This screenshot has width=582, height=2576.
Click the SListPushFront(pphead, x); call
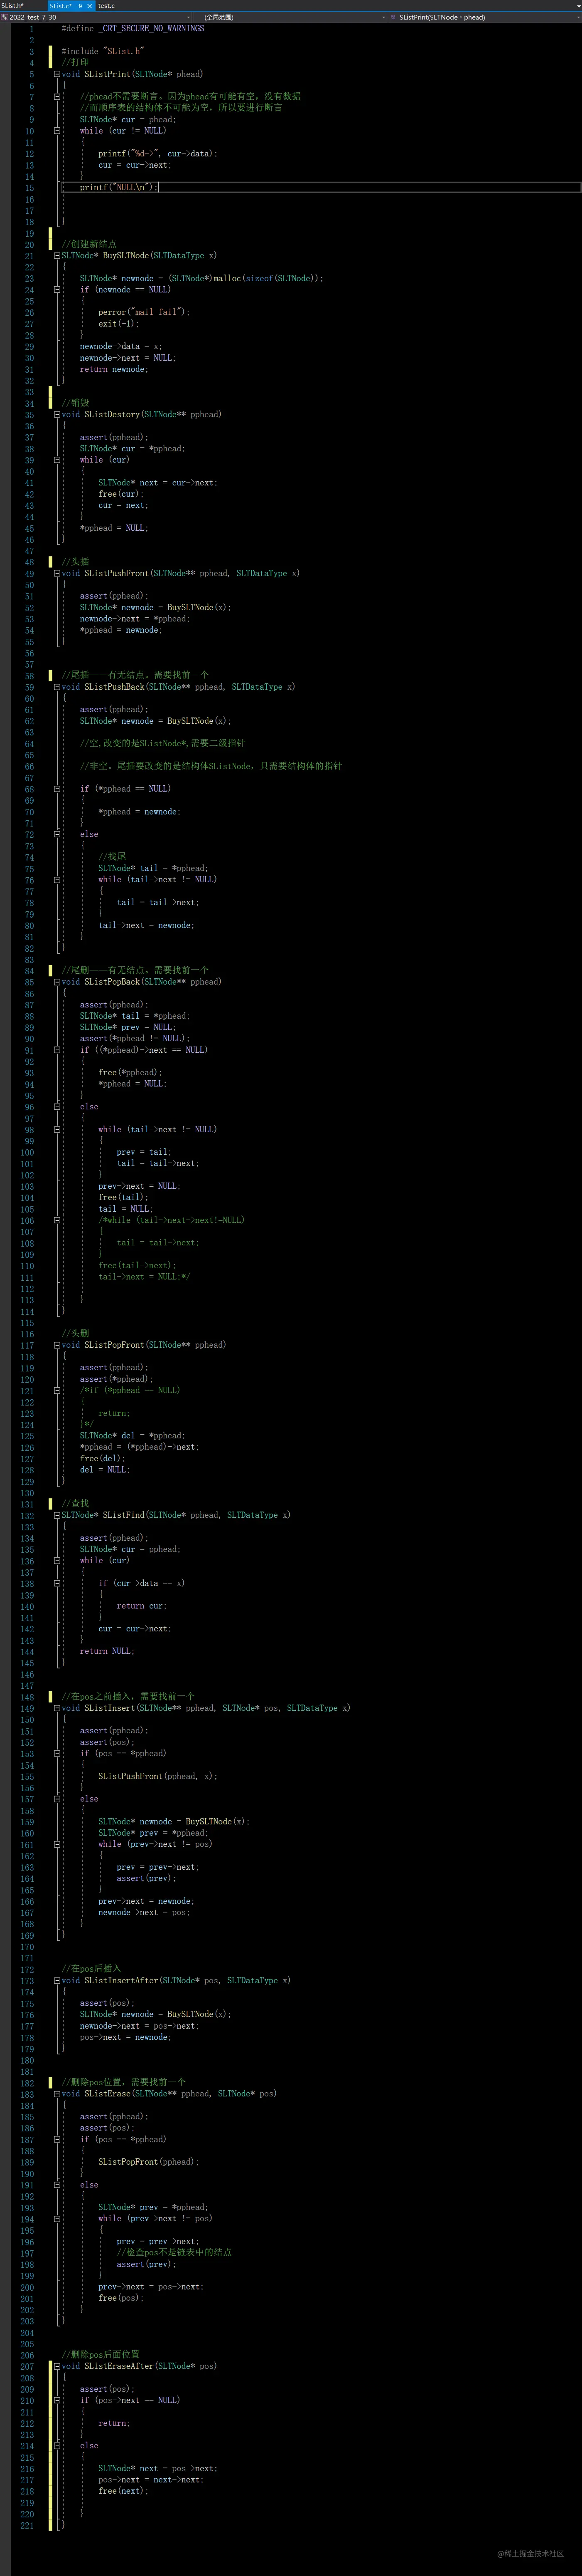[x=158, y=1776]
